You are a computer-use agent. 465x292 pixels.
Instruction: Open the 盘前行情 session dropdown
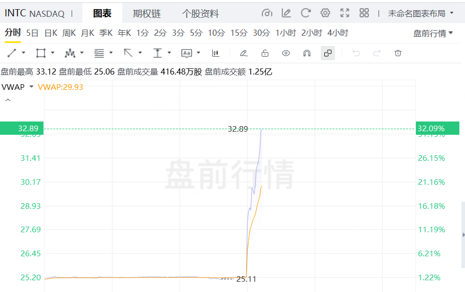click(x=433, y=33)
